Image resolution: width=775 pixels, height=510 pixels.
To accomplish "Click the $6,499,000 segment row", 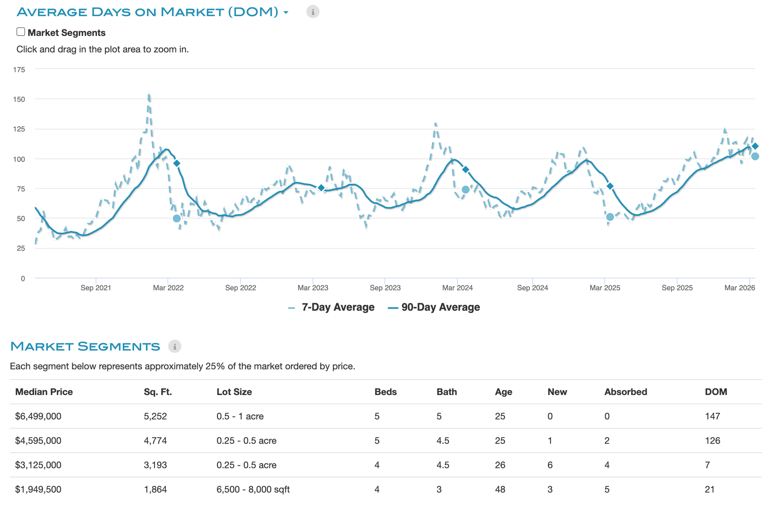I will [38, 416].
